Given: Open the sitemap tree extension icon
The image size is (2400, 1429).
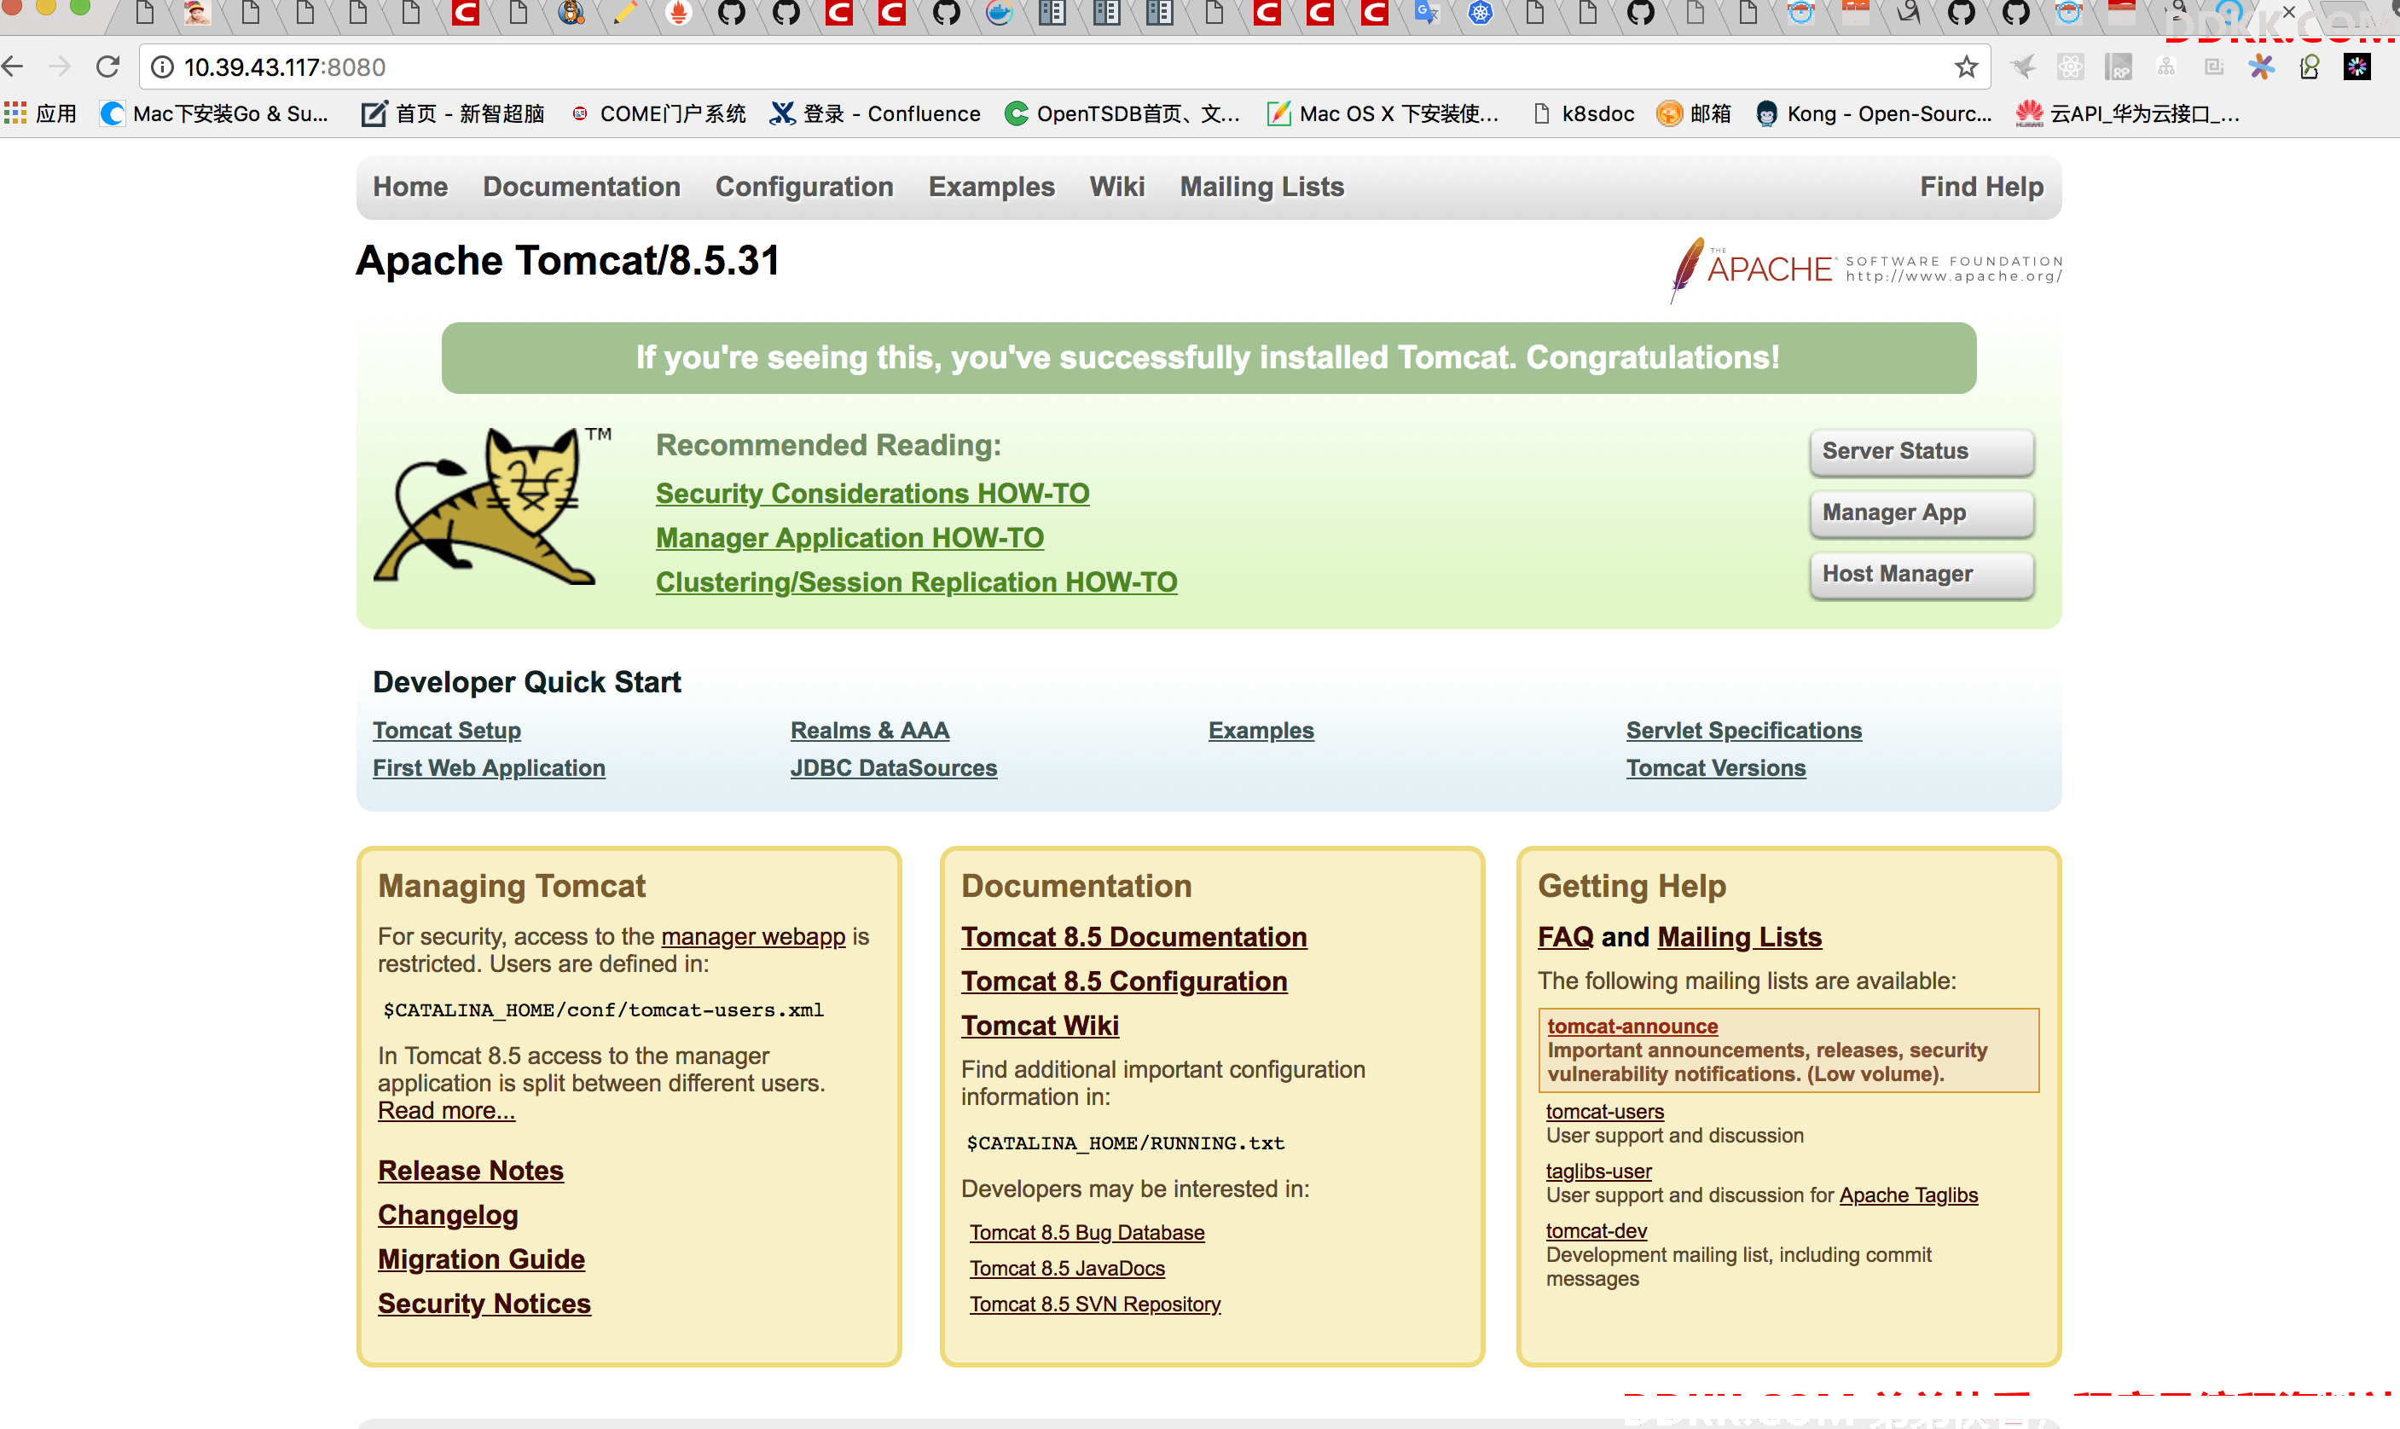Looking at the screenshot, I should (x=2166, y=67).
